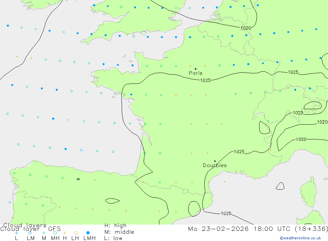Click the "Paris" city label
328x241 pixels.
click(x=195, y=73)
